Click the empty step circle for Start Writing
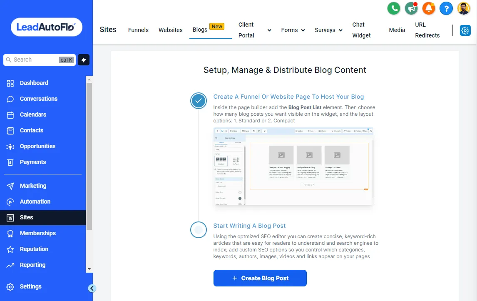477x301 pixels. coord(199,230)
